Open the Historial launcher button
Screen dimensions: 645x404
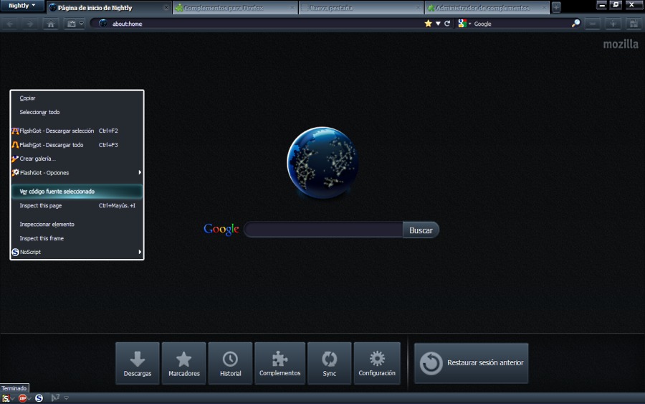click(230, 363)
